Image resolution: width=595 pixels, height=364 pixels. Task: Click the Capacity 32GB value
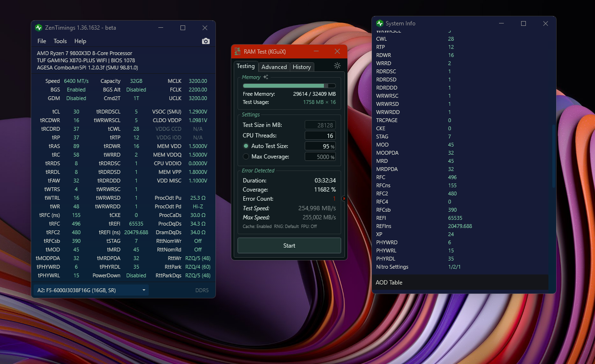pyautogui.click(x=136, y=81)
